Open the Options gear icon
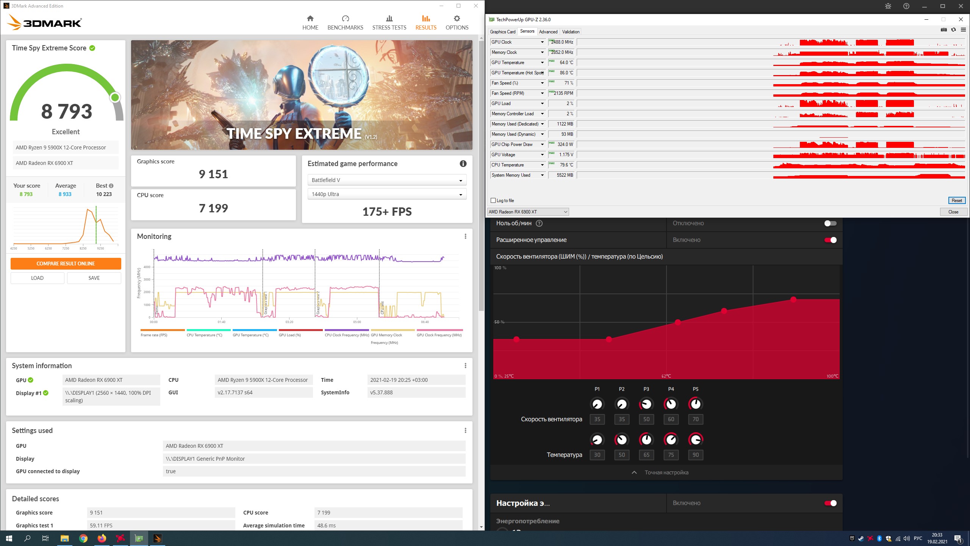The image size is (970, 546). [x=457, y=19]
